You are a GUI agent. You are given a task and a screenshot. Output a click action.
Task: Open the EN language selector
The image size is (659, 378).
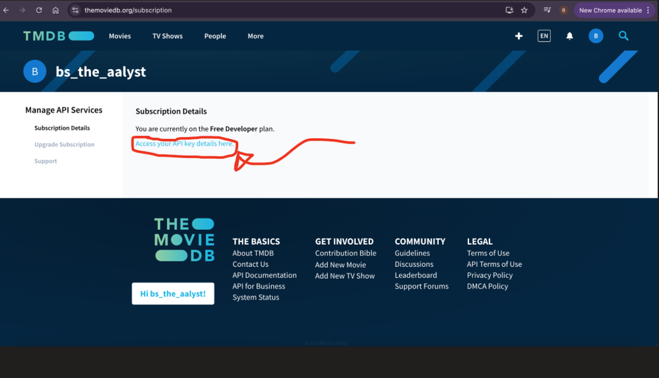pyautogui.click(x=544, y=36)
